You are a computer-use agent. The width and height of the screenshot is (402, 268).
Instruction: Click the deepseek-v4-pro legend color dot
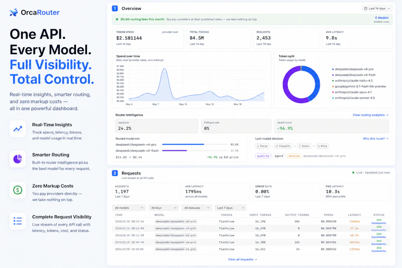(x=333, y=69)
